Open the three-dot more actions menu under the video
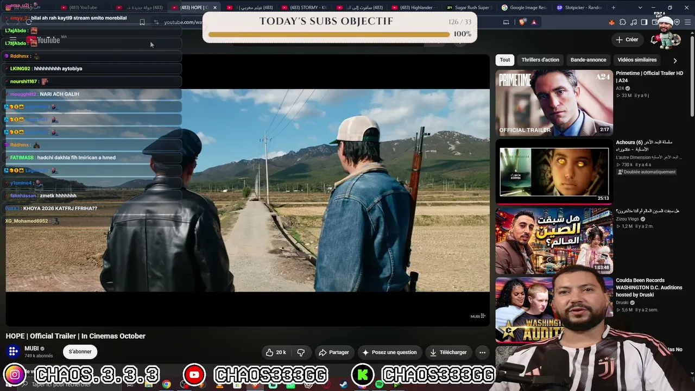This screenshot has height=391, width=695. point(482,352)
